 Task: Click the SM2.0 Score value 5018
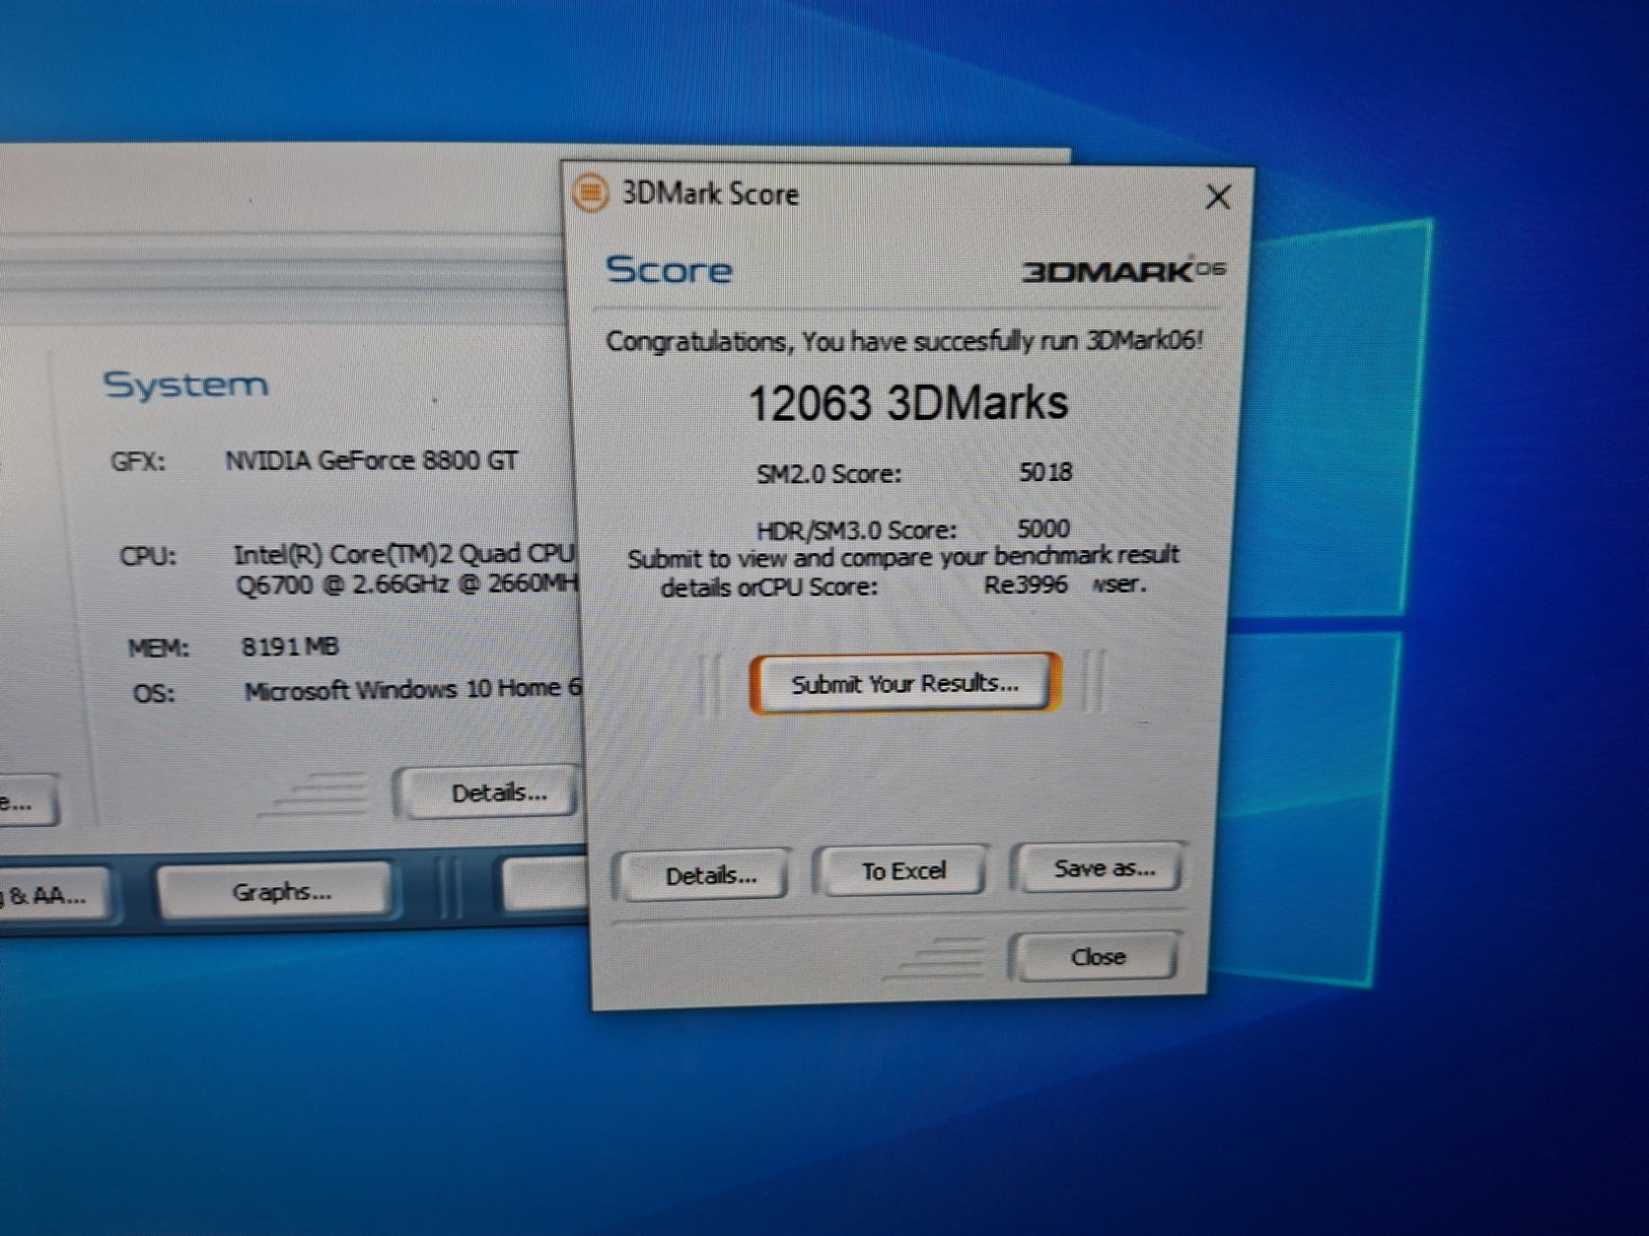(1045, 472)
